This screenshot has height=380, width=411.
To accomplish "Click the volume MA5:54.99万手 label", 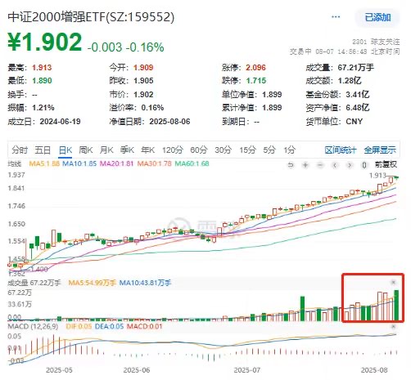I will click(x=93, y=283).
